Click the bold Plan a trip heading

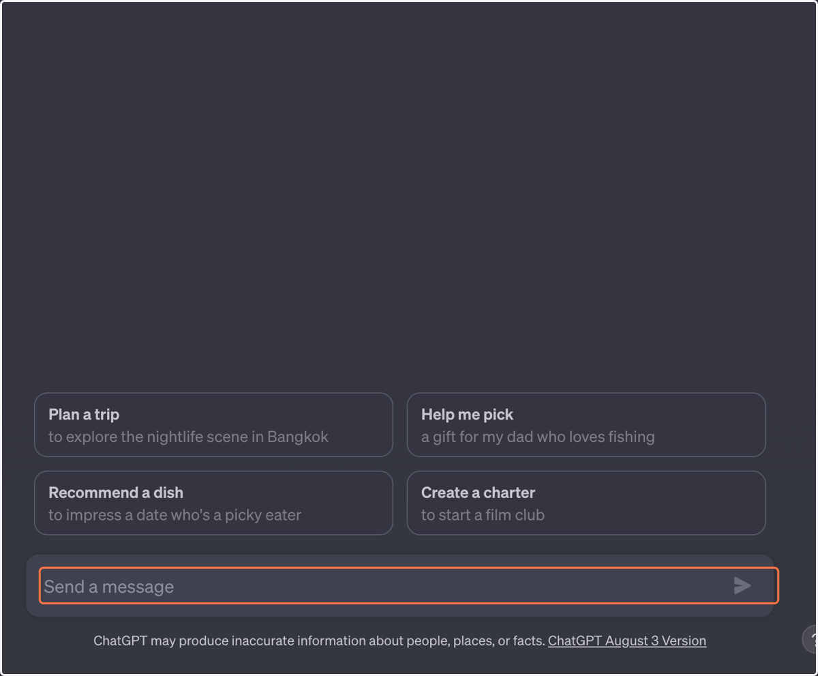[84, 415]
